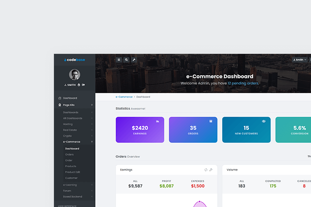Click the sign-out icon under the avatar
311x207 pixels.
(83, 84)
